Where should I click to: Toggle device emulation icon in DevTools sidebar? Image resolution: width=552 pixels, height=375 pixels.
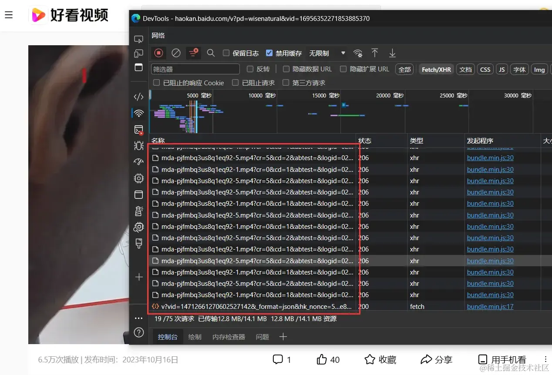[x=139, y=54]
